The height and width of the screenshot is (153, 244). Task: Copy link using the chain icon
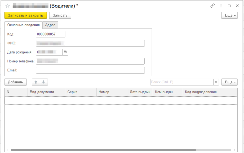(212, 6)
